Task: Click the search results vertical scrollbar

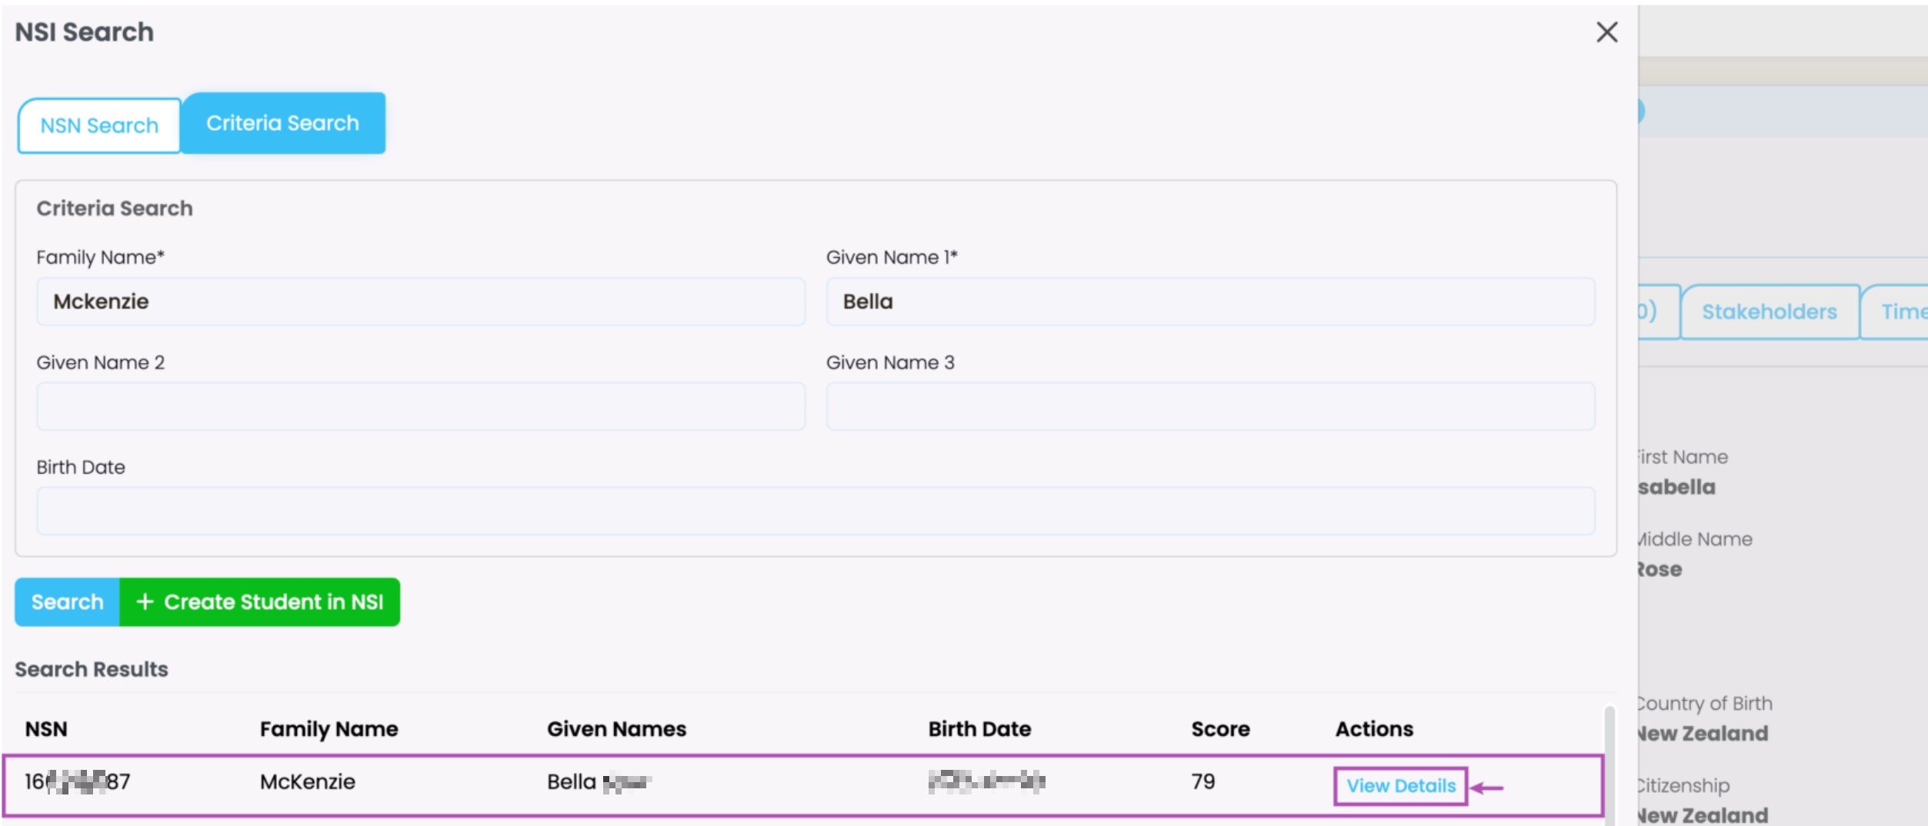Action: [x=1609, y=761]
